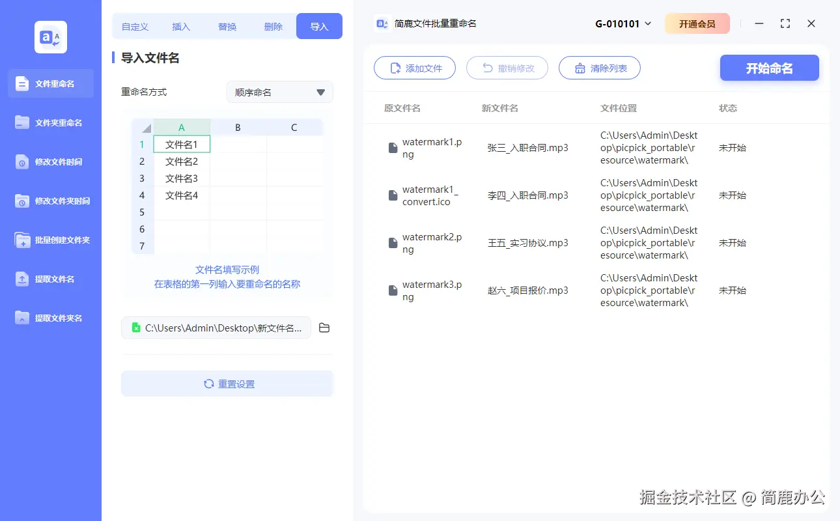Click the file icon beside watermark1.png
This screenshot has height=521, width=840.
tap(393, 148)
